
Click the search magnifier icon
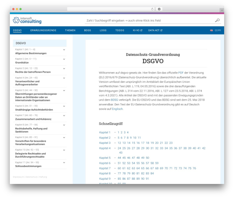217,20
